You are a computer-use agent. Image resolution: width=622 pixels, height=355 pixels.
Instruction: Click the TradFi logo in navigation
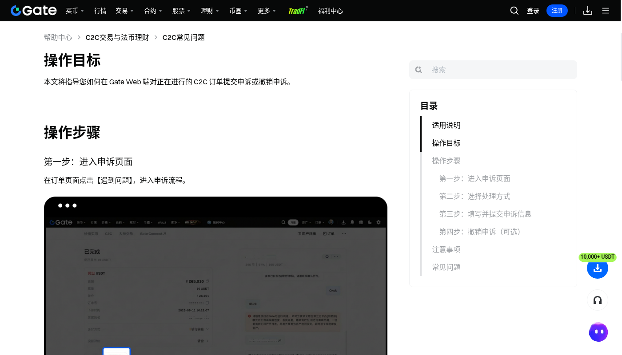click(298, 11)
